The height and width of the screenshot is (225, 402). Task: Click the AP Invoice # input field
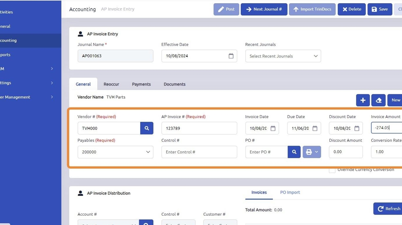coord(199,128)
